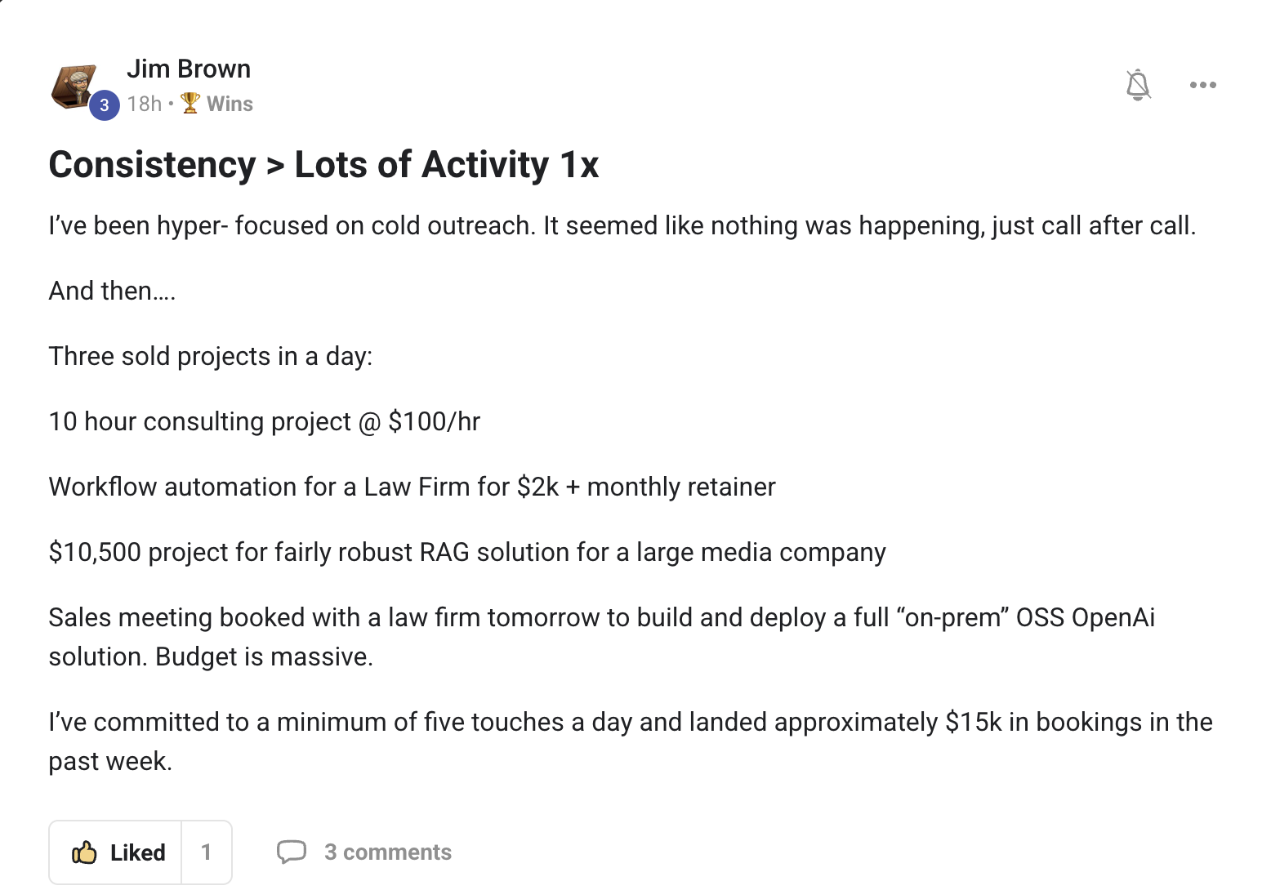The width and height of the screenshot is (1271, 890).
Task: Click the 18h post timestamp
Action: (x=145, y=104)
